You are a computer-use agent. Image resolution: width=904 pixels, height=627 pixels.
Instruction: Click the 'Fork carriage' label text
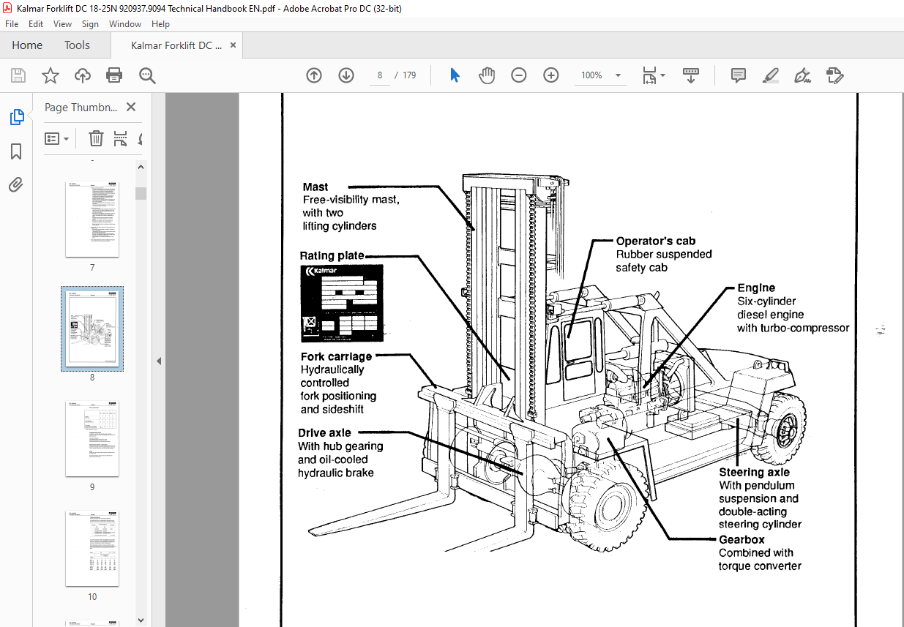pyautogui.click(x=336, y=356)
